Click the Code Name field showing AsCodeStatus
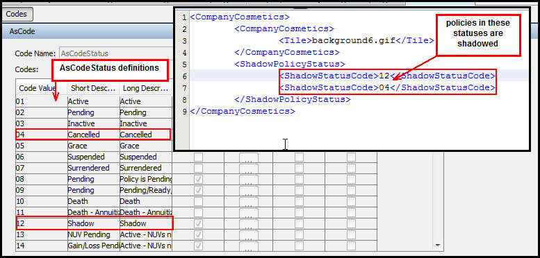 (x=116, y=53)
